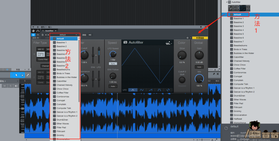Click the Cutoff LFO amount slider handle

99,49
